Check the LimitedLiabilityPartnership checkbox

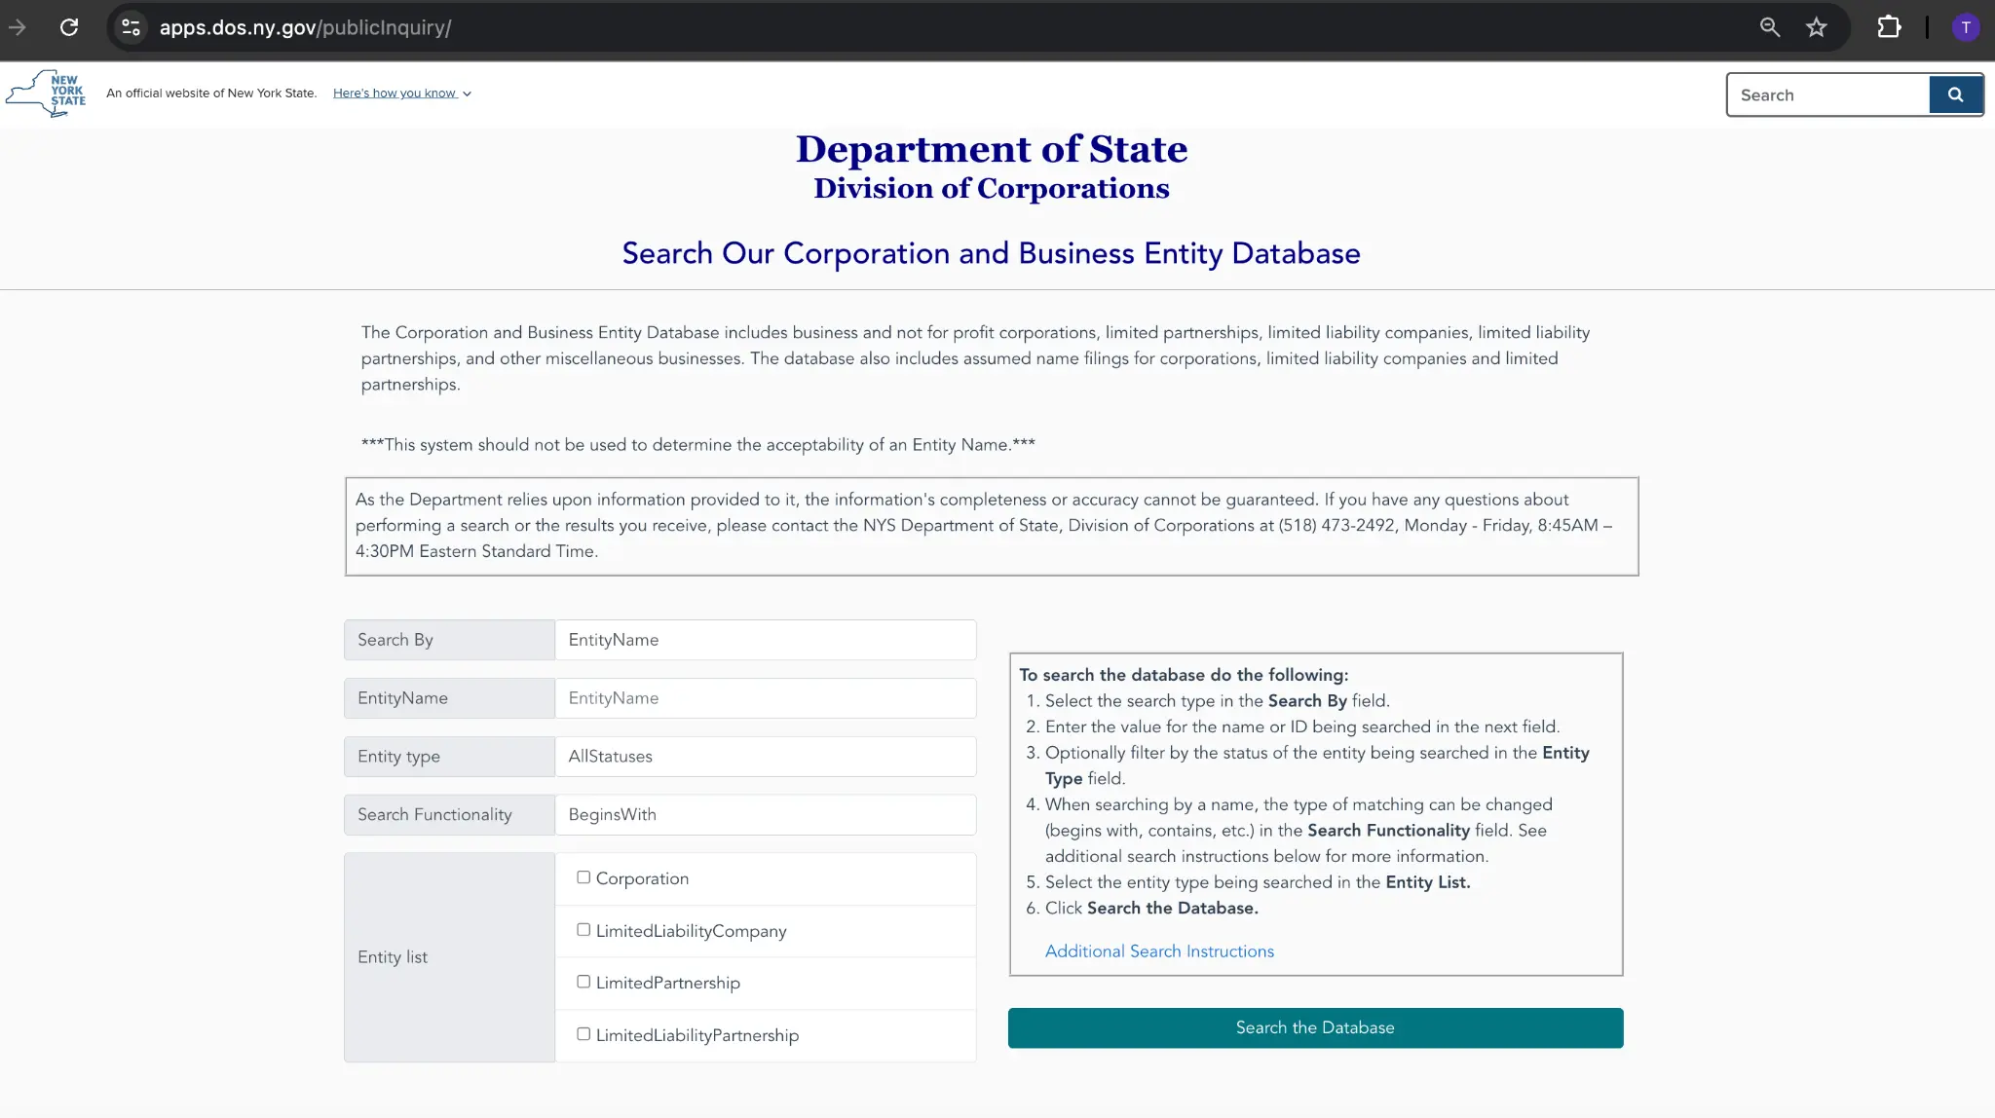click(583, 1034)
